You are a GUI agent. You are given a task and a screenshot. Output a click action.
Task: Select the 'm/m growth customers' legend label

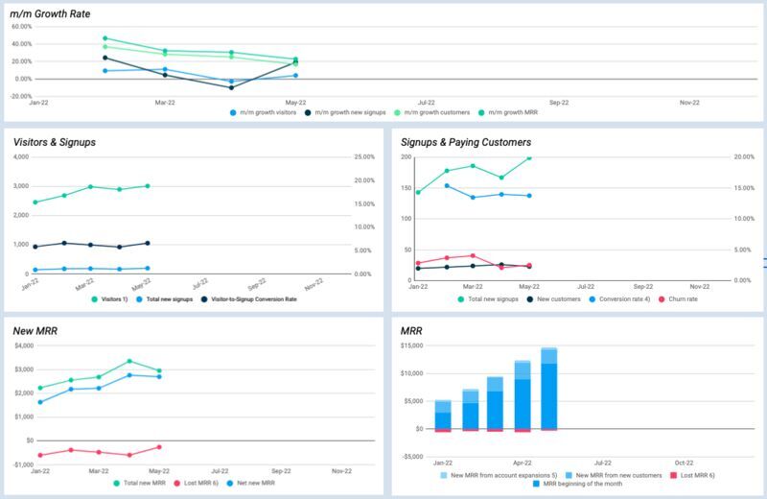[x=437, y=112]
